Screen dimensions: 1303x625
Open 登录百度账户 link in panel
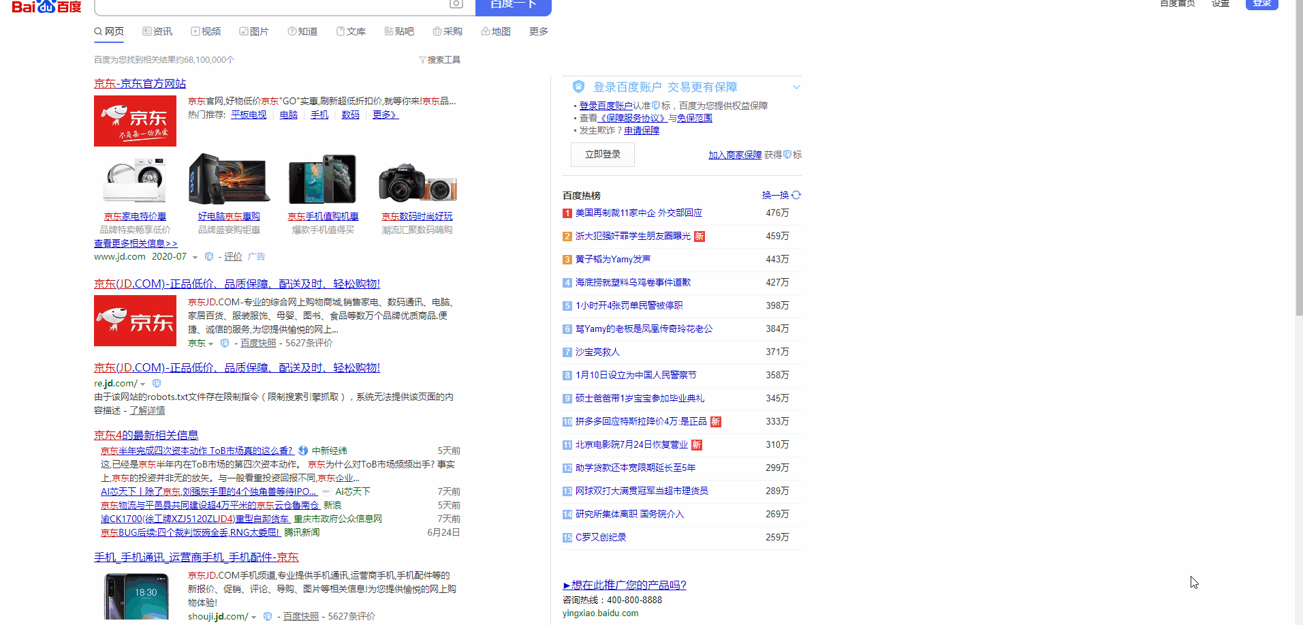click(606, 106)
